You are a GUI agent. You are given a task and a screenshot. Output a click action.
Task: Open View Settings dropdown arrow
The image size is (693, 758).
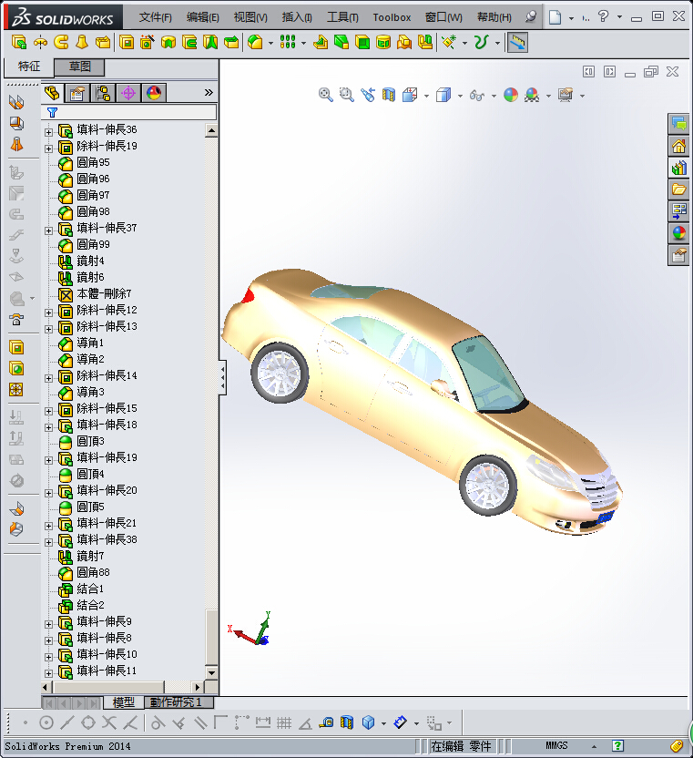(582, 96)
